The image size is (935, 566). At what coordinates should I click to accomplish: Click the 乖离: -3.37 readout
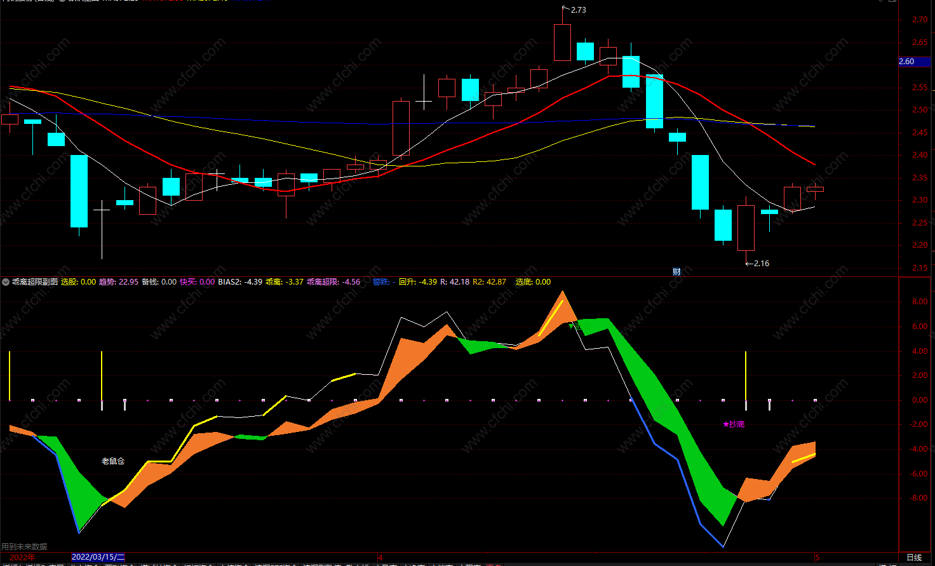pyautogui.click(x=285, y=282)
